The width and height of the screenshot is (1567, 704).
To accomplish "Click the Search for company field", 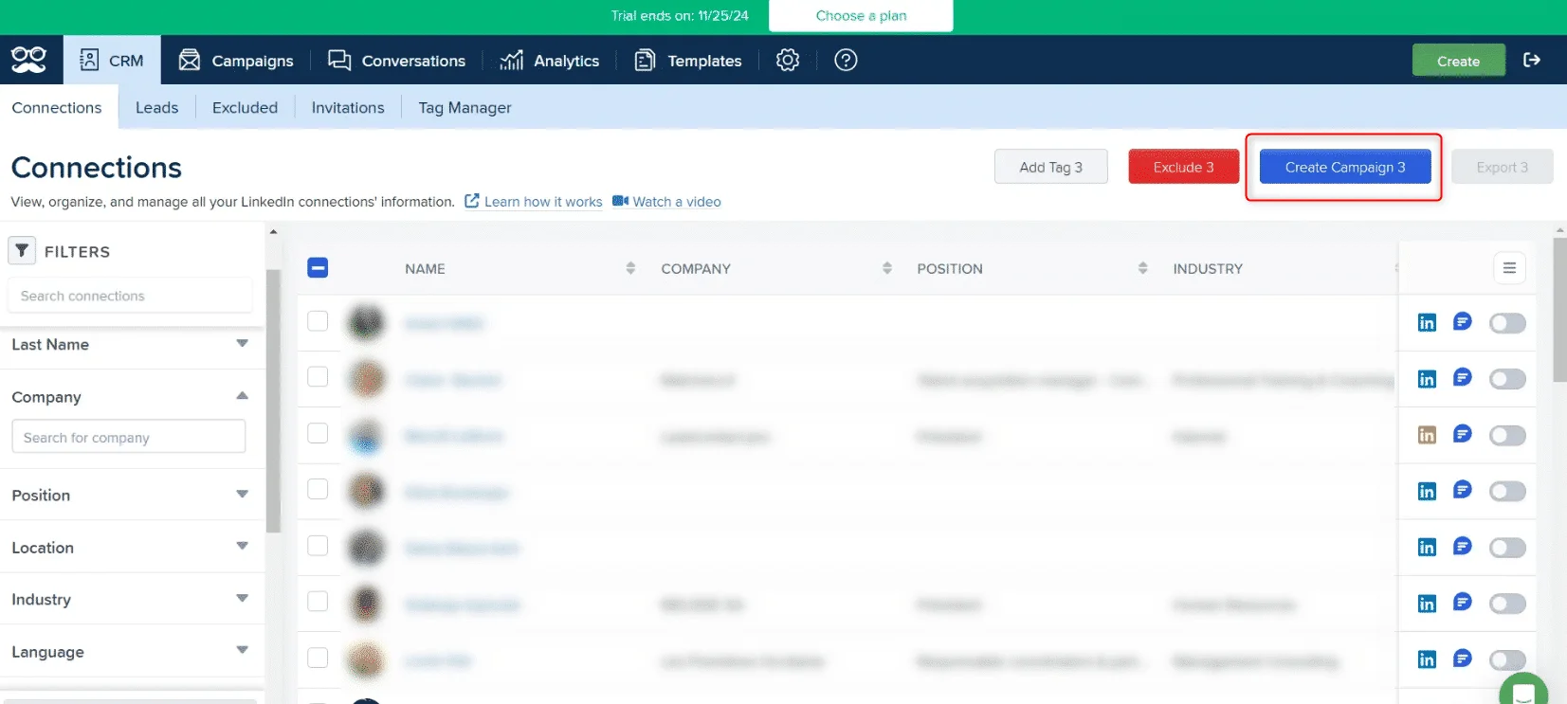I will [x=129, y=437].
